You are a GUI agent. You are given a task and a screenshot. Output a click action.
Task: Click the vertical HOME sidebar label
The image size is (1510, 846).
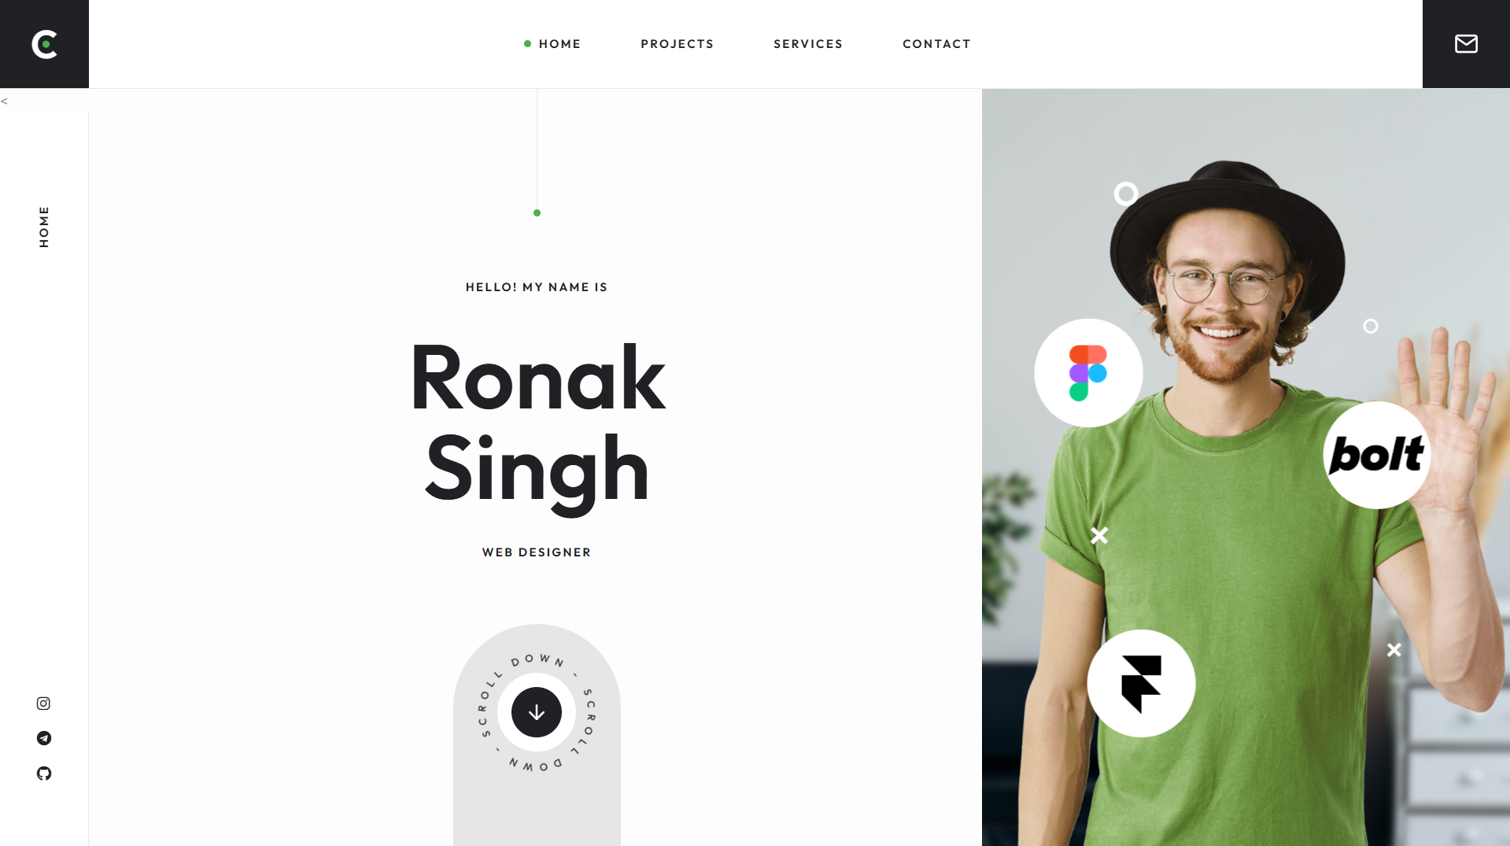(44, 227)
